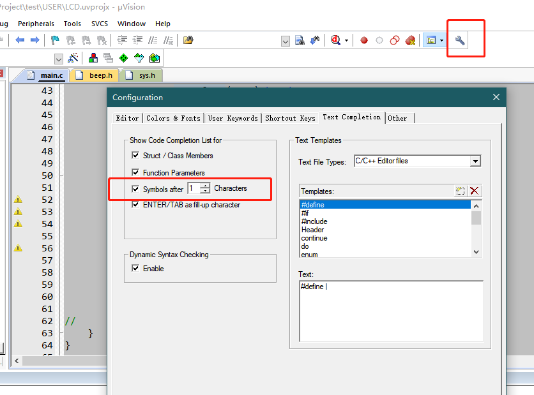Viewport: 534px width, 395px height.
Task: Click the warning icon on line 52
Action: coord(18,199)
